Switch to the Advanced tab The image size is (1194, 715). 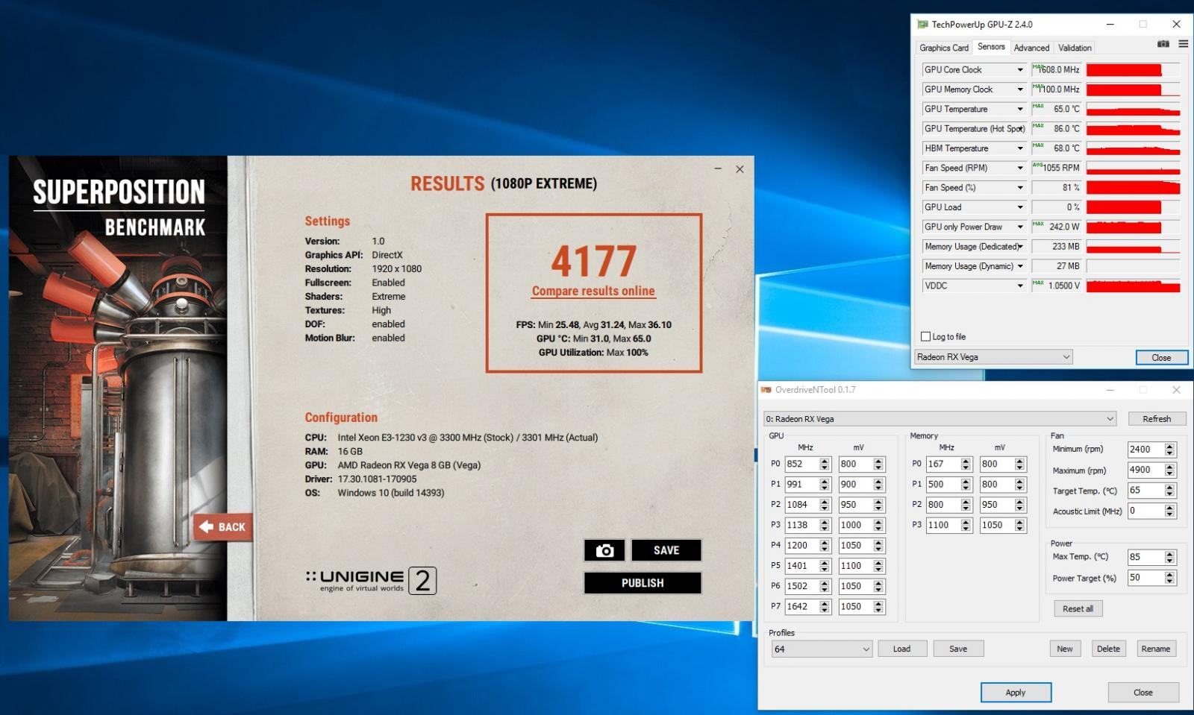point(1031,48)
